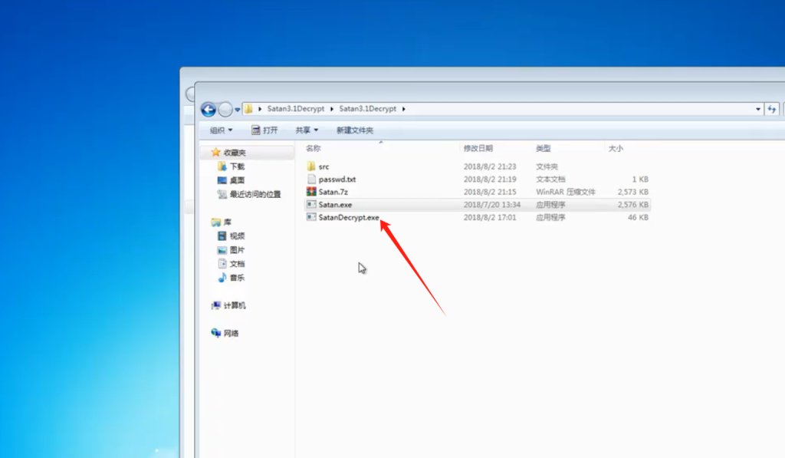785x458 pixels.
Task: Go back with the blue back arrow
Action: click(x=209, y=109)
